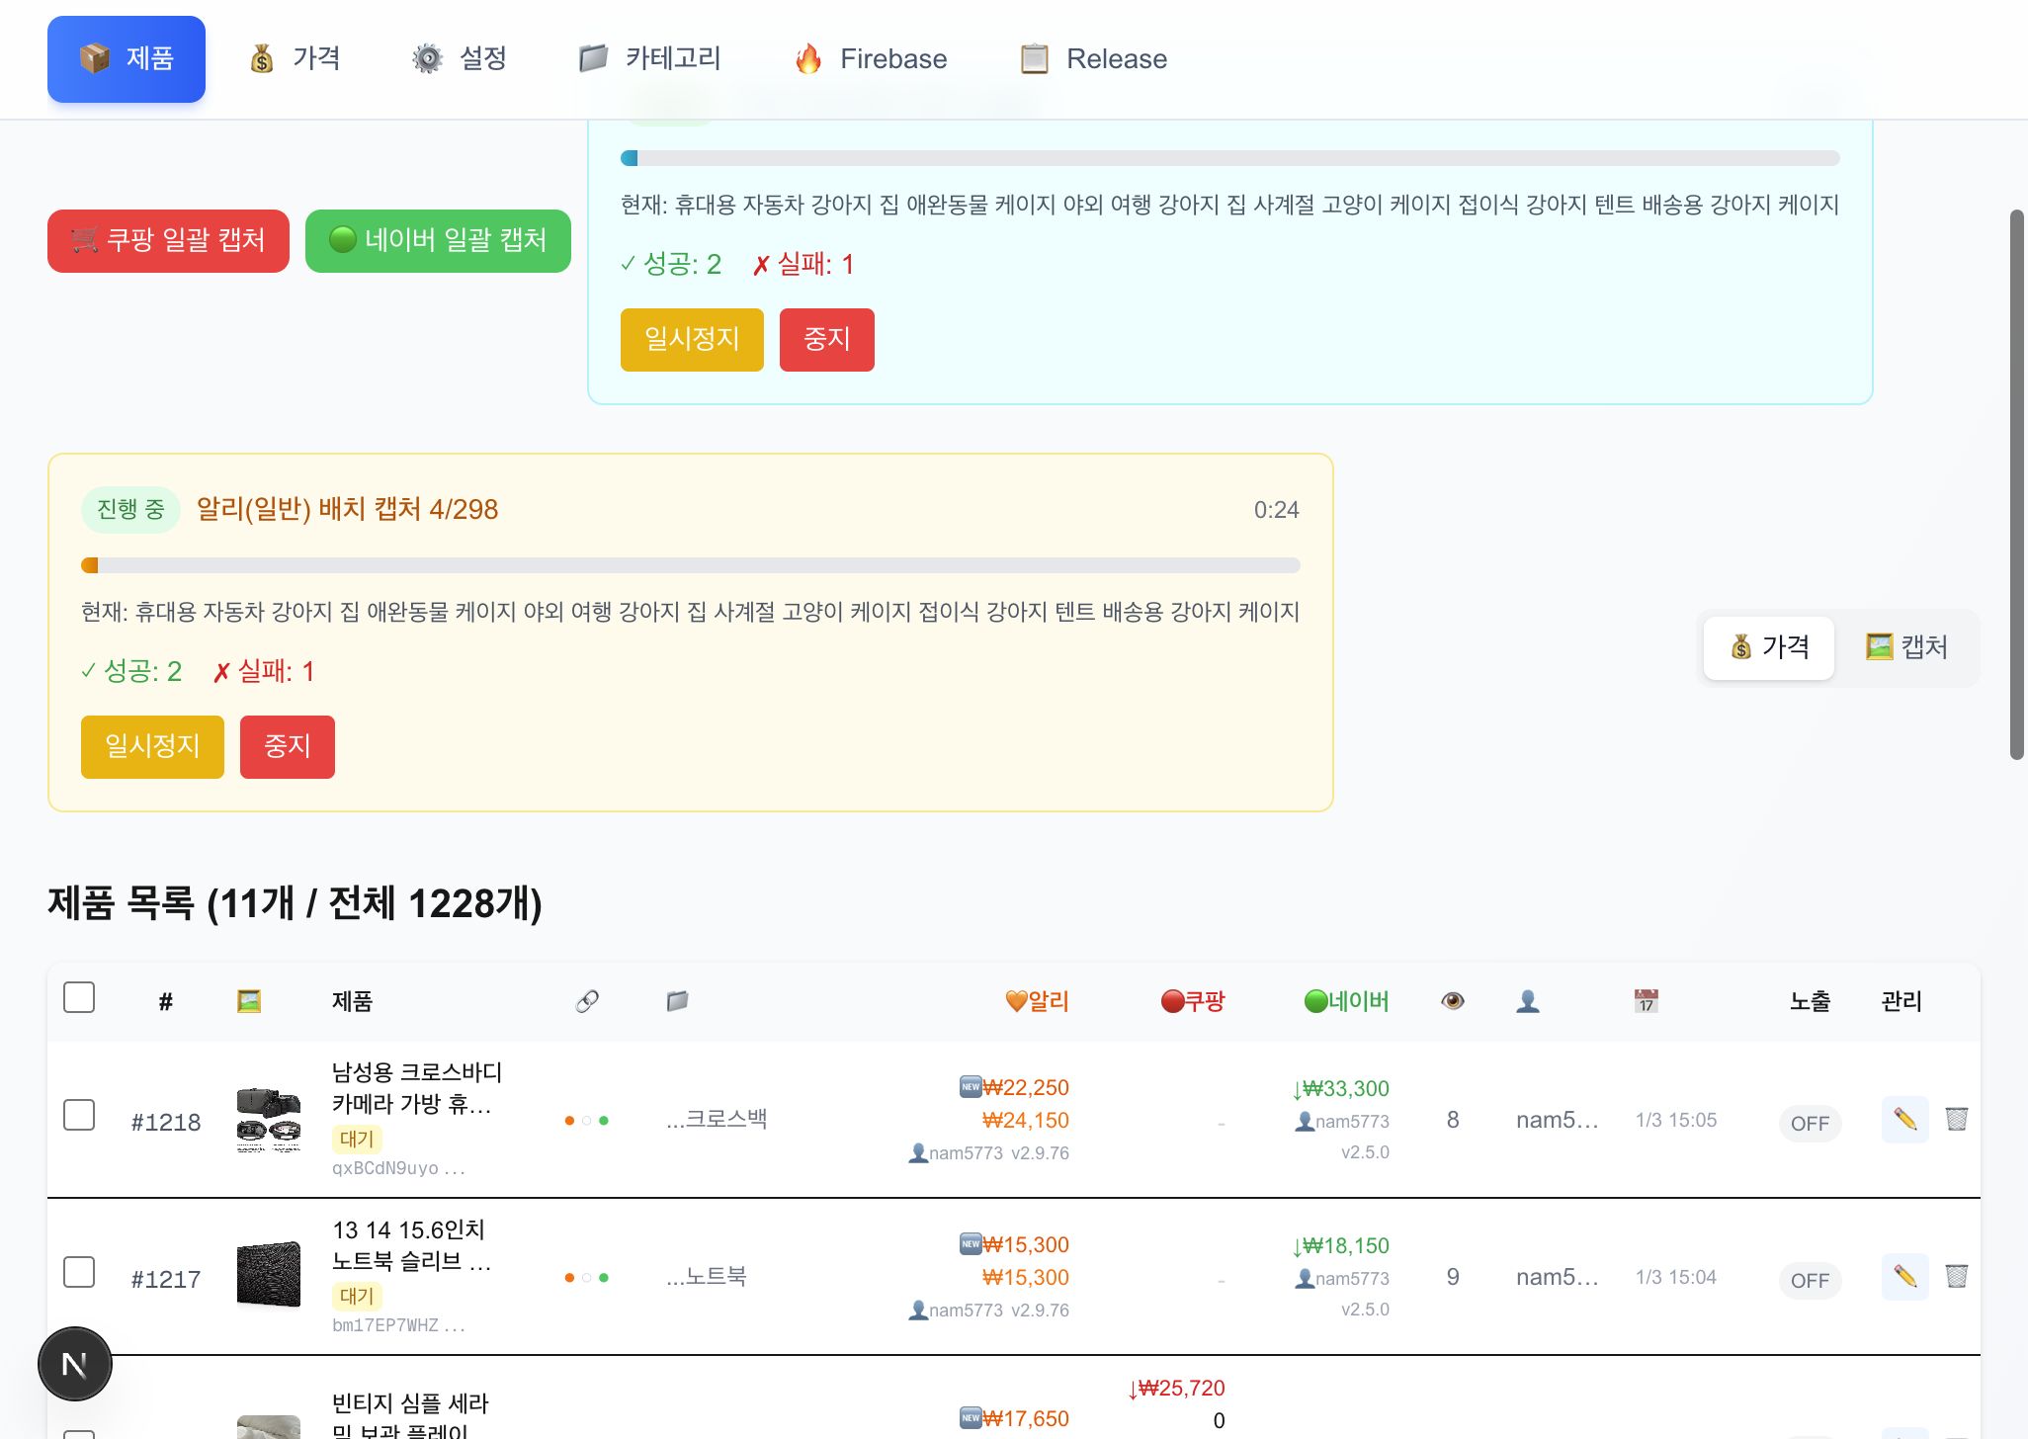Click the link icon in the table header
The width and height of the screenshot is (2028, 1439).
coord(585,1001)
